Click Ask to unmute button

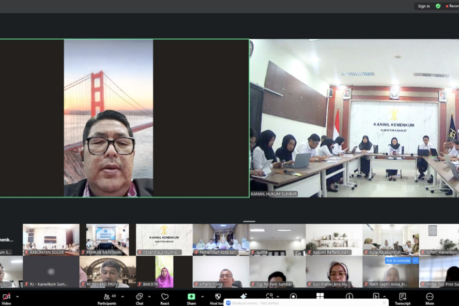(x=398, y=261)
